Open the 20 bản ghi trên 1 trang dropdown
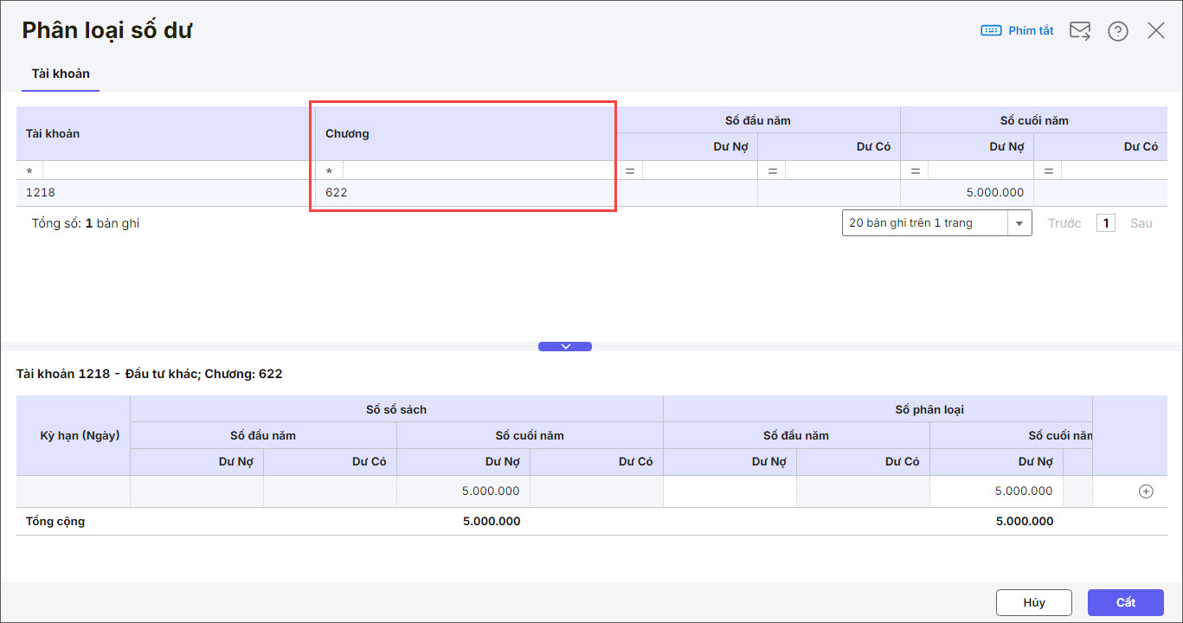The width and height of the screenshot is (1183, 623). click(1019, 223)
